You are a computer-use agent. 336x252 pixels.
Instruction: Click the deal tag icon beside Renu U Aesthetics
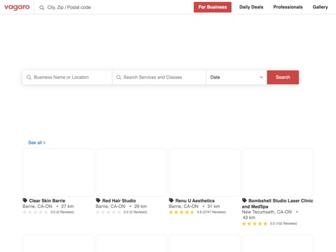(x=171, y=200)
